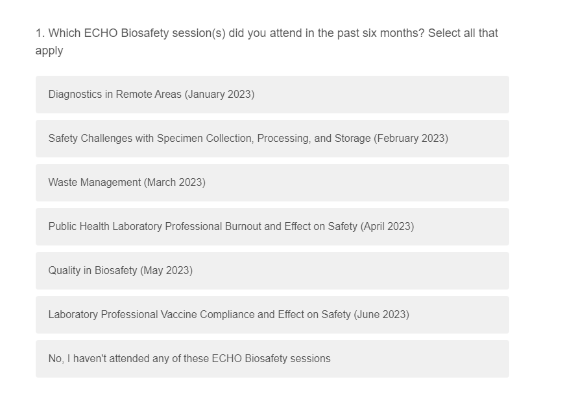Pick the February 2023 session
Image resolution: width=578 pixels, height=399 pixels.
pos(248,139)
